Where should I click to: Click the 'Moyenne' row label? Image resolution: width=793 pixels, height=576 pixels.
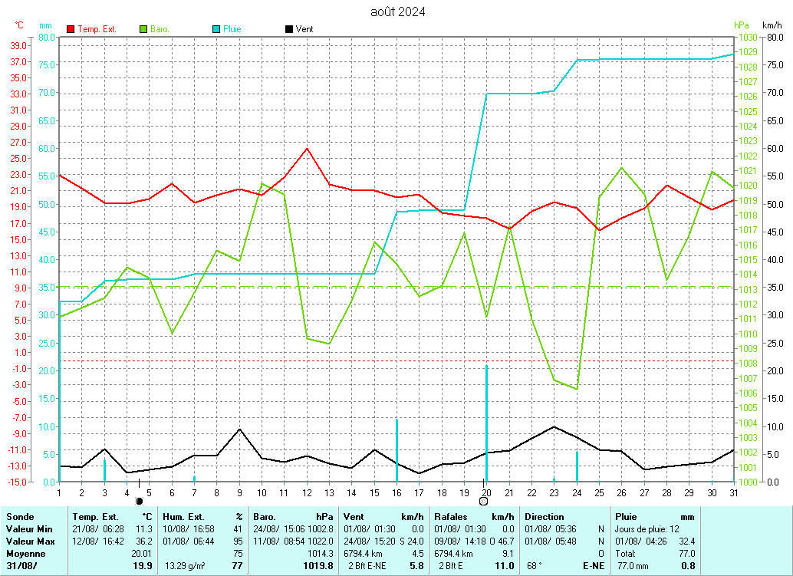pyautogui.click(x=25, y=553)
